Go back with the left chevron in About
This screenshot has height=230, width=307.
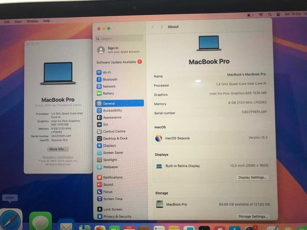click(153, 27)
